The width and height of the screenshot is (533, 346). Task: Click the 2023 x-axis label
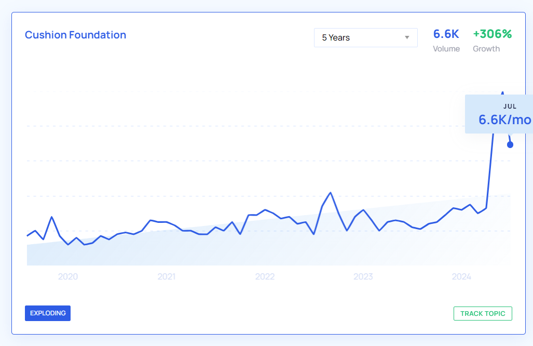[363, 277]
